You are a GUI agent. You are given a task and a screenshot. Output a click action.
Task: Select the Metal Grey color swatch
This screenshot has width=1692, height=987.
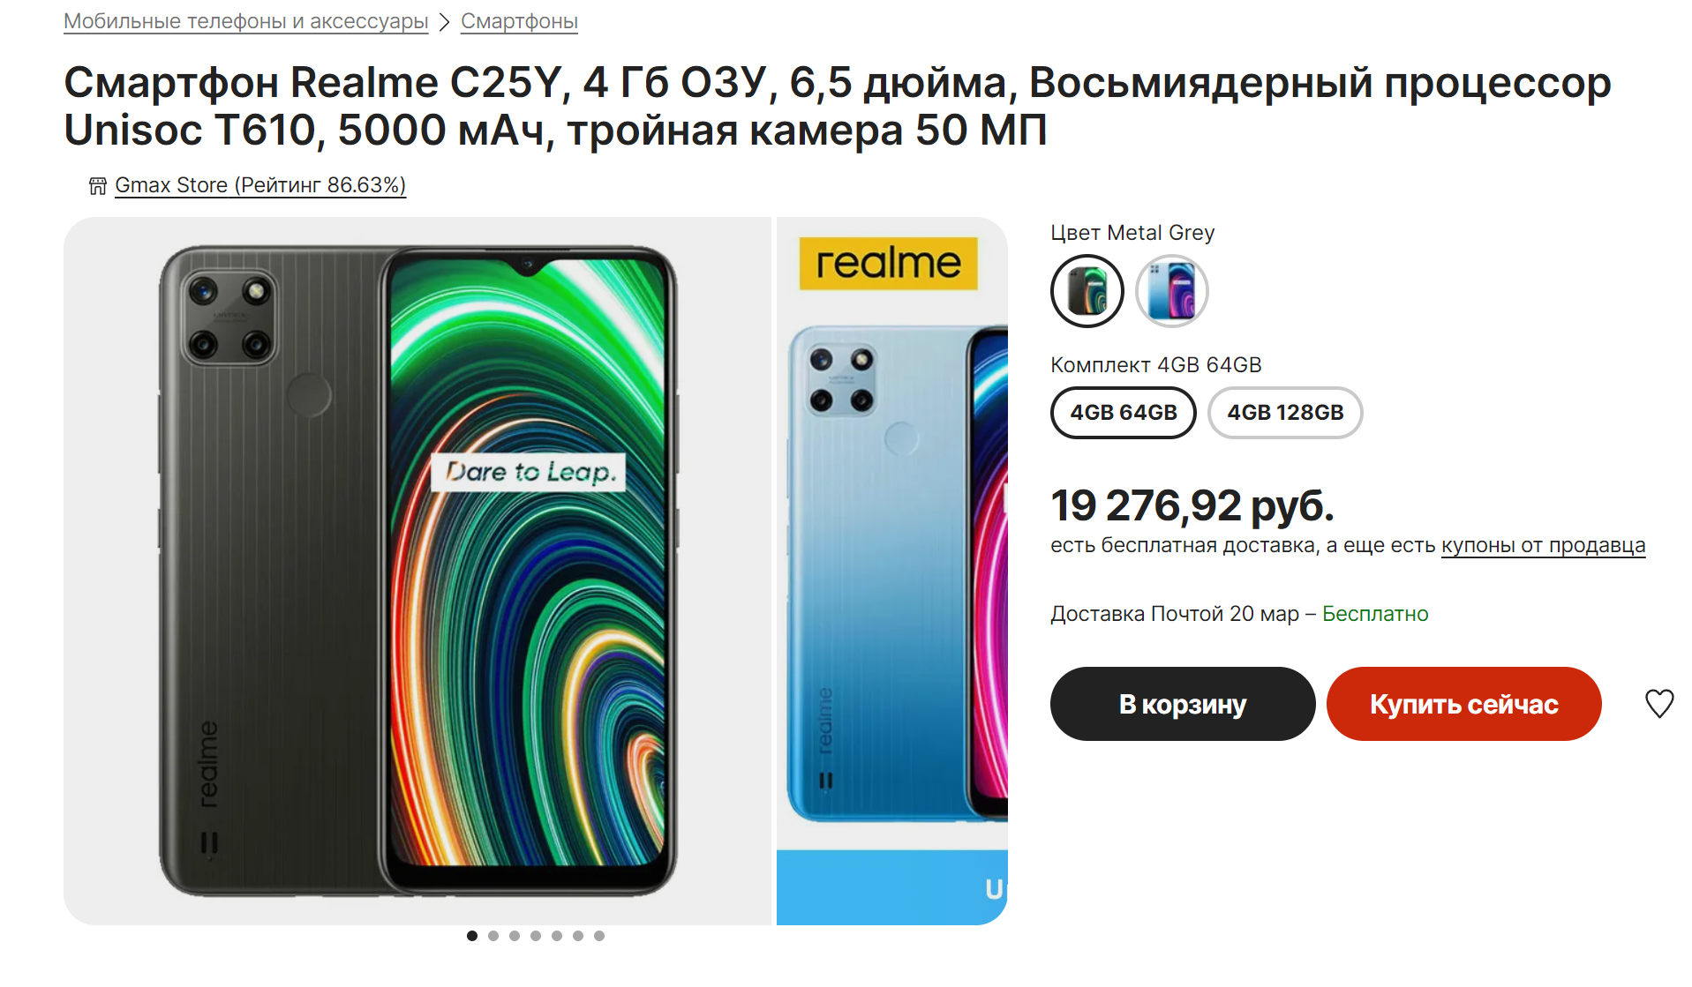click(x=1087, y=291)
